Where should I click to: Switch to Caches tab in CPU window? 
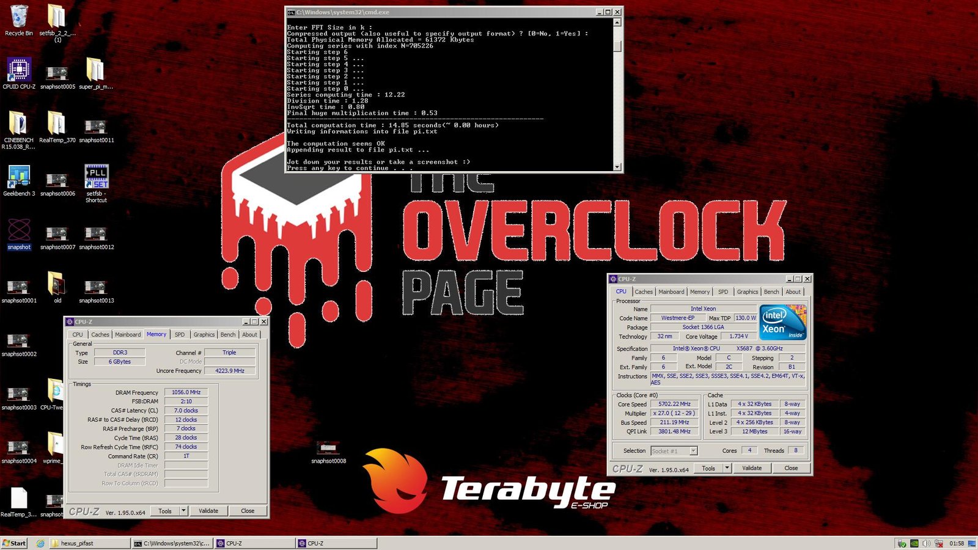644,292
